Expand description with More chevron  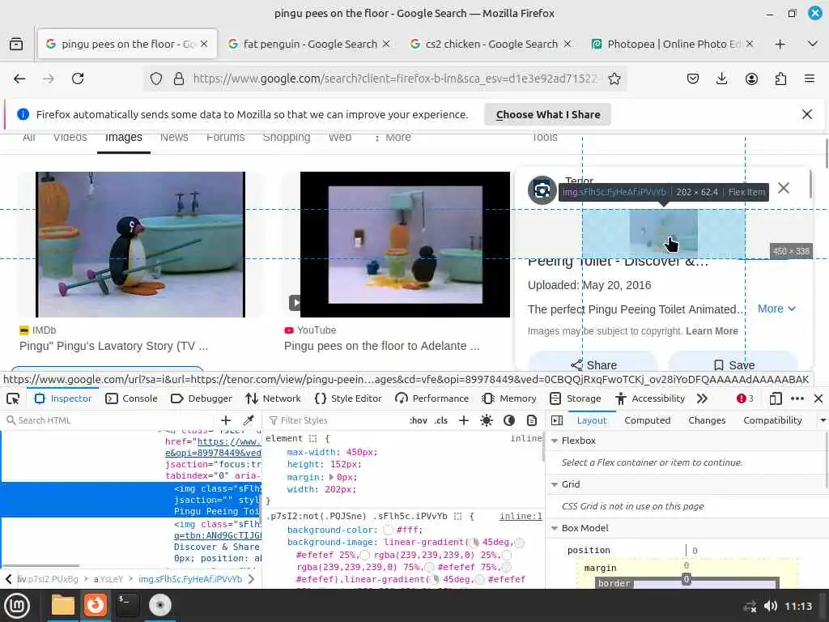(x=776, y=309)
